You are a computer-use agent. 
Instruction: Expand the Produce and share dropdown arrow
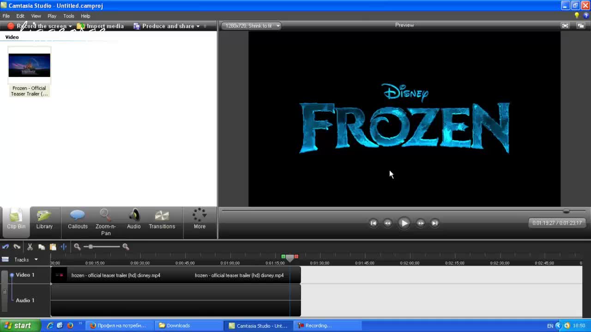[x=198, y=26]
